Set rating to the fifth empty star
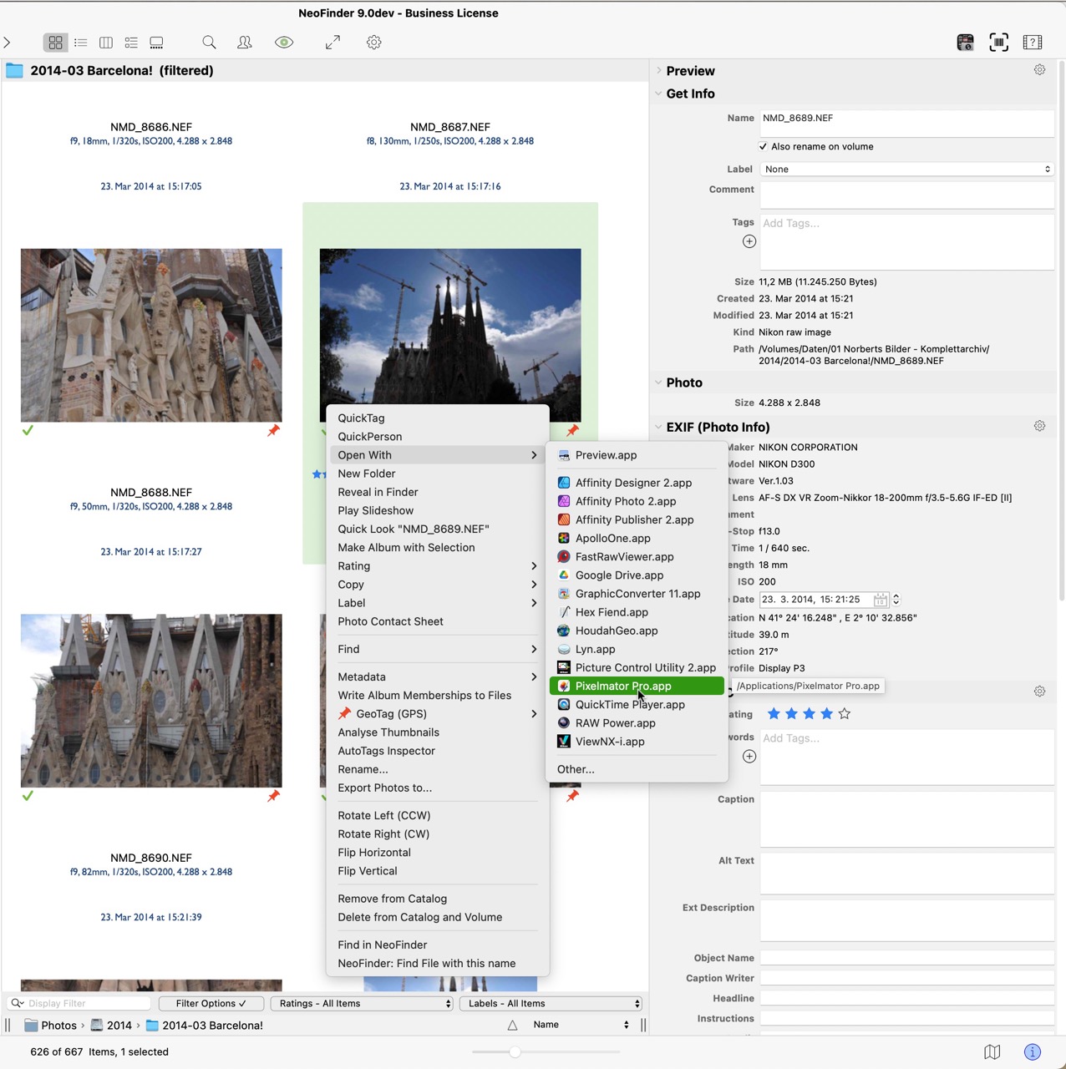The width and height of the screenshot is (1066, 1069). pos(845,714)
